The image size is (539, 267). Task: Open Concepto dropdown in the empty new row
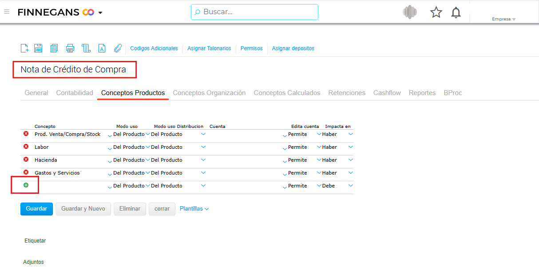[x=110, y=187]
